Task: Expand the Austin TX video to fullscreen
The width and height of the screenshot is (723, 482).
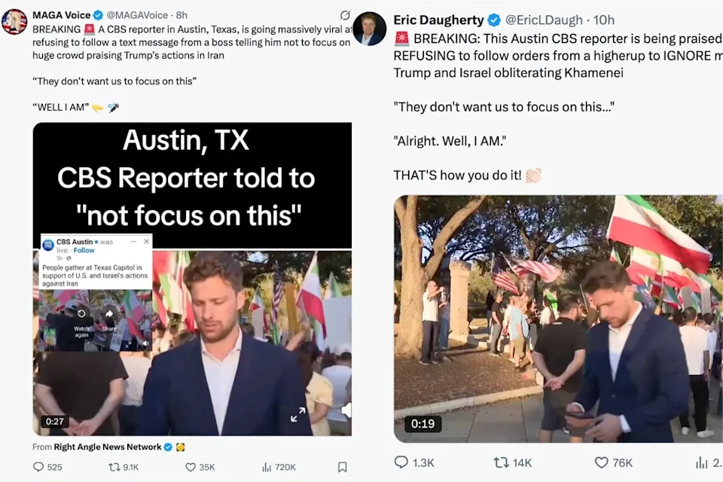Action: coord(298,414)
